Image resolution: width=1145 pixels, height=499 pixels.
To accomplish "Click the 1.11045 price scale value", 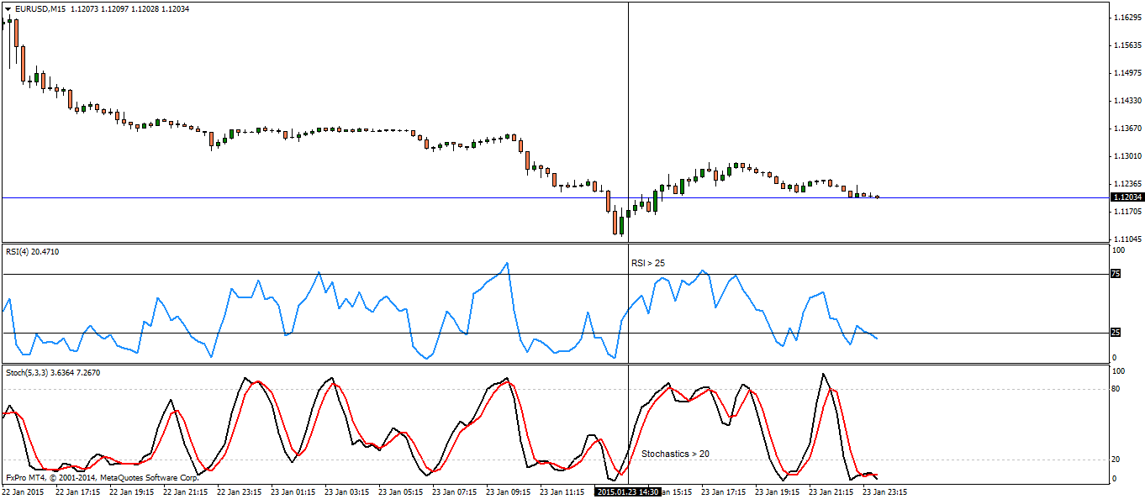I will tap(1126, 239).
